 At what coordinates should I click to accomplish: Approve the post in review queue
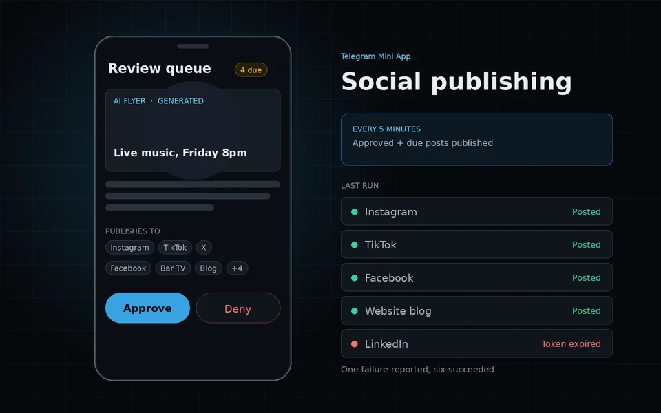point(147,308)
